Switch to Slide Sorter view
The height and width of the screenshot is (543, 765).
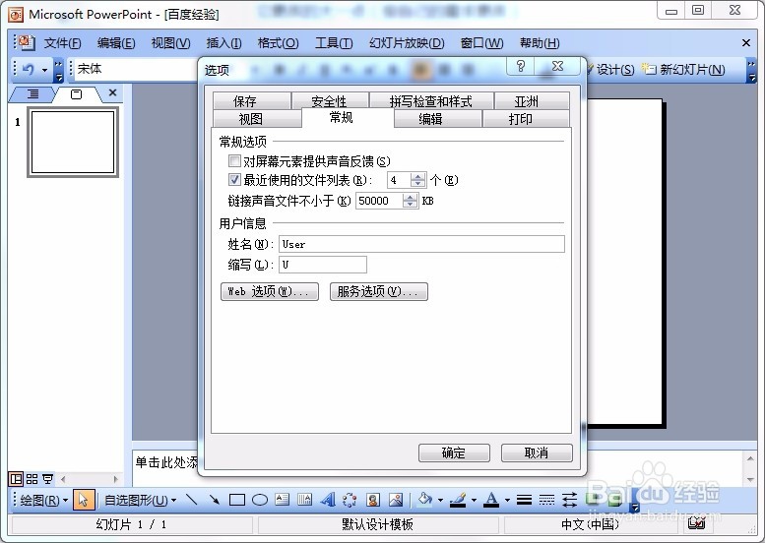[x=32, y=479]
